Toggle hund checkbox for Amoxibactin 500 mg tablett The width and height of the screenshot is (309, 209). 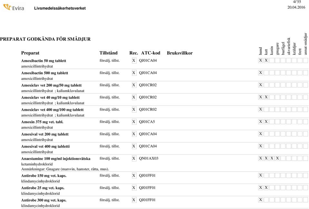(261, 72)
